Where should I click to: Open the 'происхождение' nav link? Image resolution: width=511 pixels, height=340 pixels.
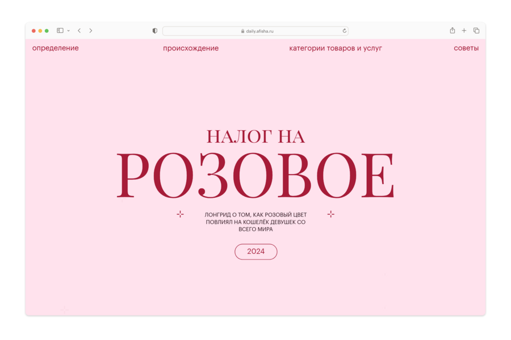click(191, 48)
